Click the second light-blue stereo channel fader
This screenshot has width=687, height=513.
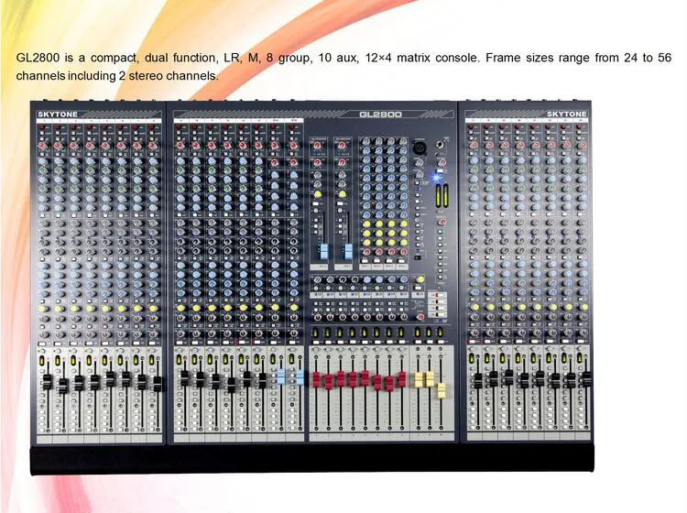coord(300,377)
